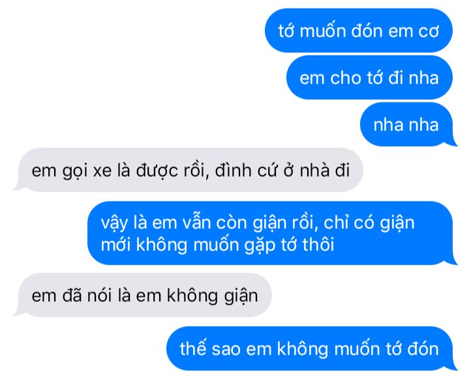Image resolution: width=469 pixels, height=376 pixels.
Task: Tap the word 'đón' in the last blue bubble
Action: pyautogui.click(x=422, y=349)
